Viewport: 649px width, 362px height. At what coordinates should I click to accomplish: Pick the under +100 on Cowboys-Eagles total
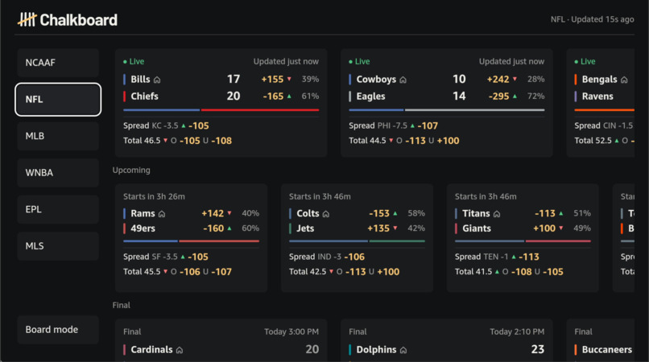pyautogui.click(x=448, y=141)
